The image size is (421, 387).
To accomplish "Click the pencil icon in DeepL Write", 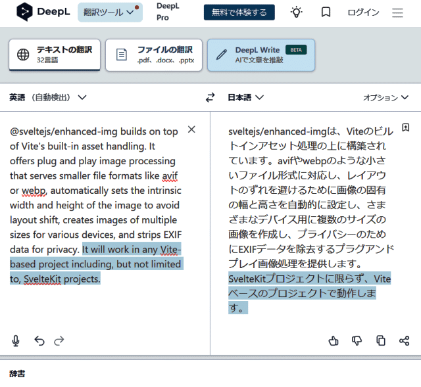I will pos(222,55).
